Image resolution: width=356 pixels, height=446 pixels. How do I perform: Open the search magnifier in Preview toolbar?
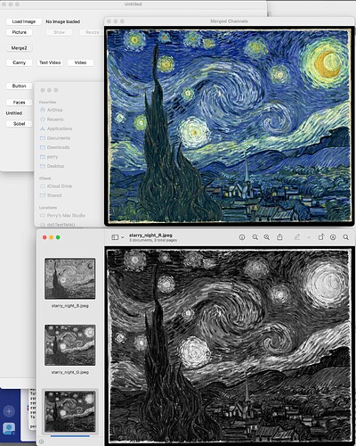coord(346,237)
